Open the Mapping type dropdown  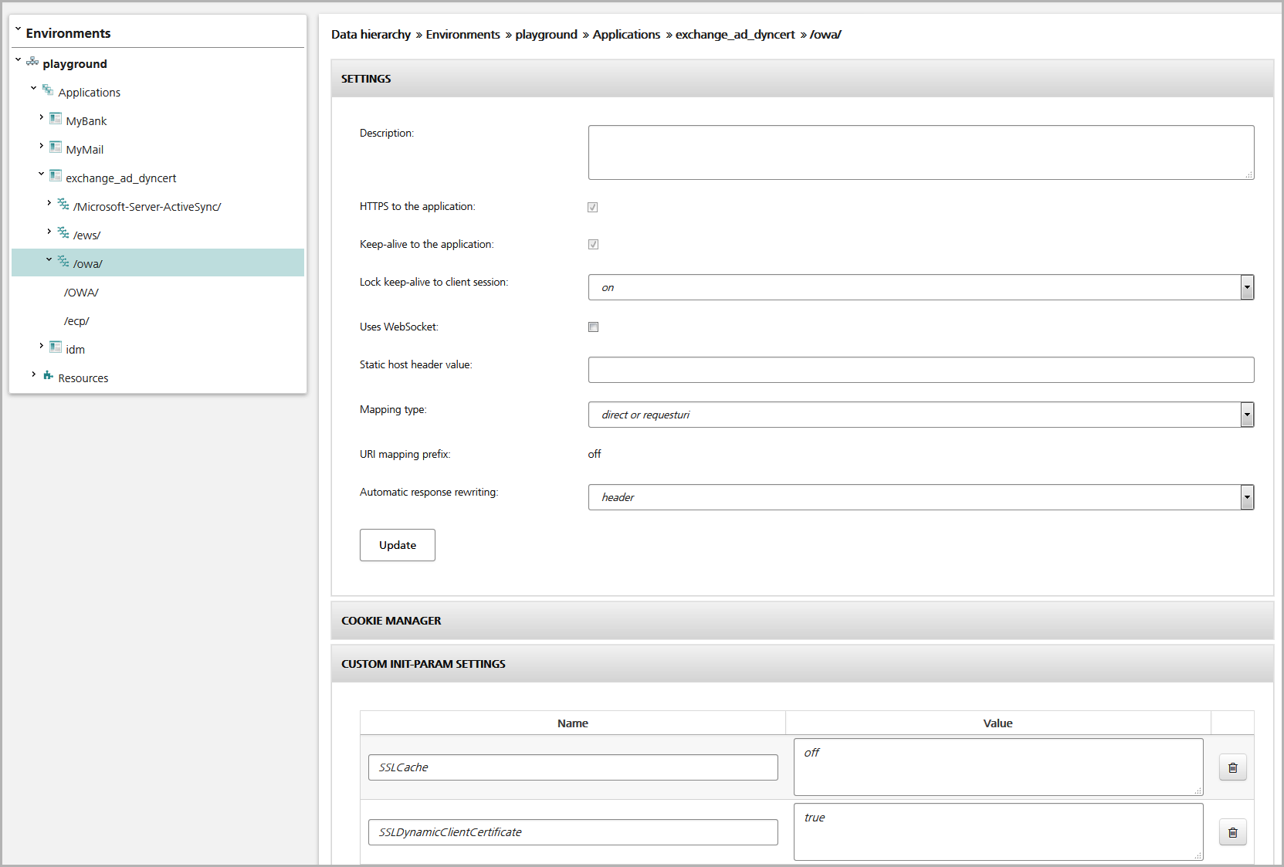coord(921,415)
